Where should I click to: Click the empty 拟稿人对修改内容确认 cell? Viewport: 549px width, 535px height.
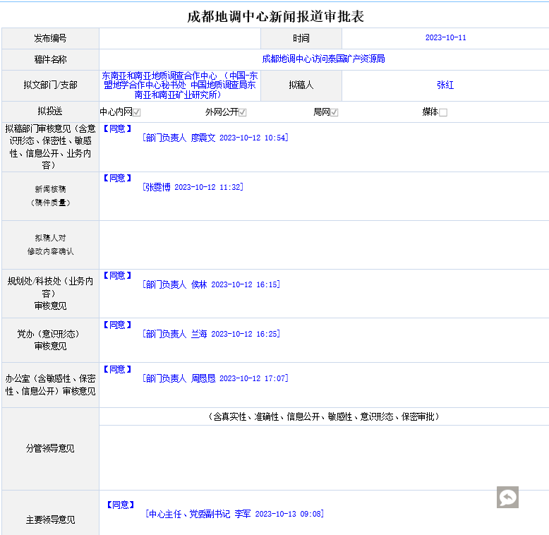[323, 244]
